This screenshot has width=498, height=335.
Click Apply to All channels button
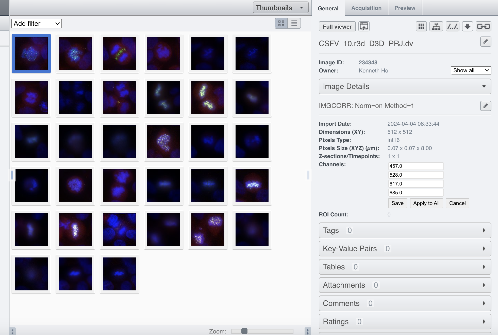click(x=426, y=203)
